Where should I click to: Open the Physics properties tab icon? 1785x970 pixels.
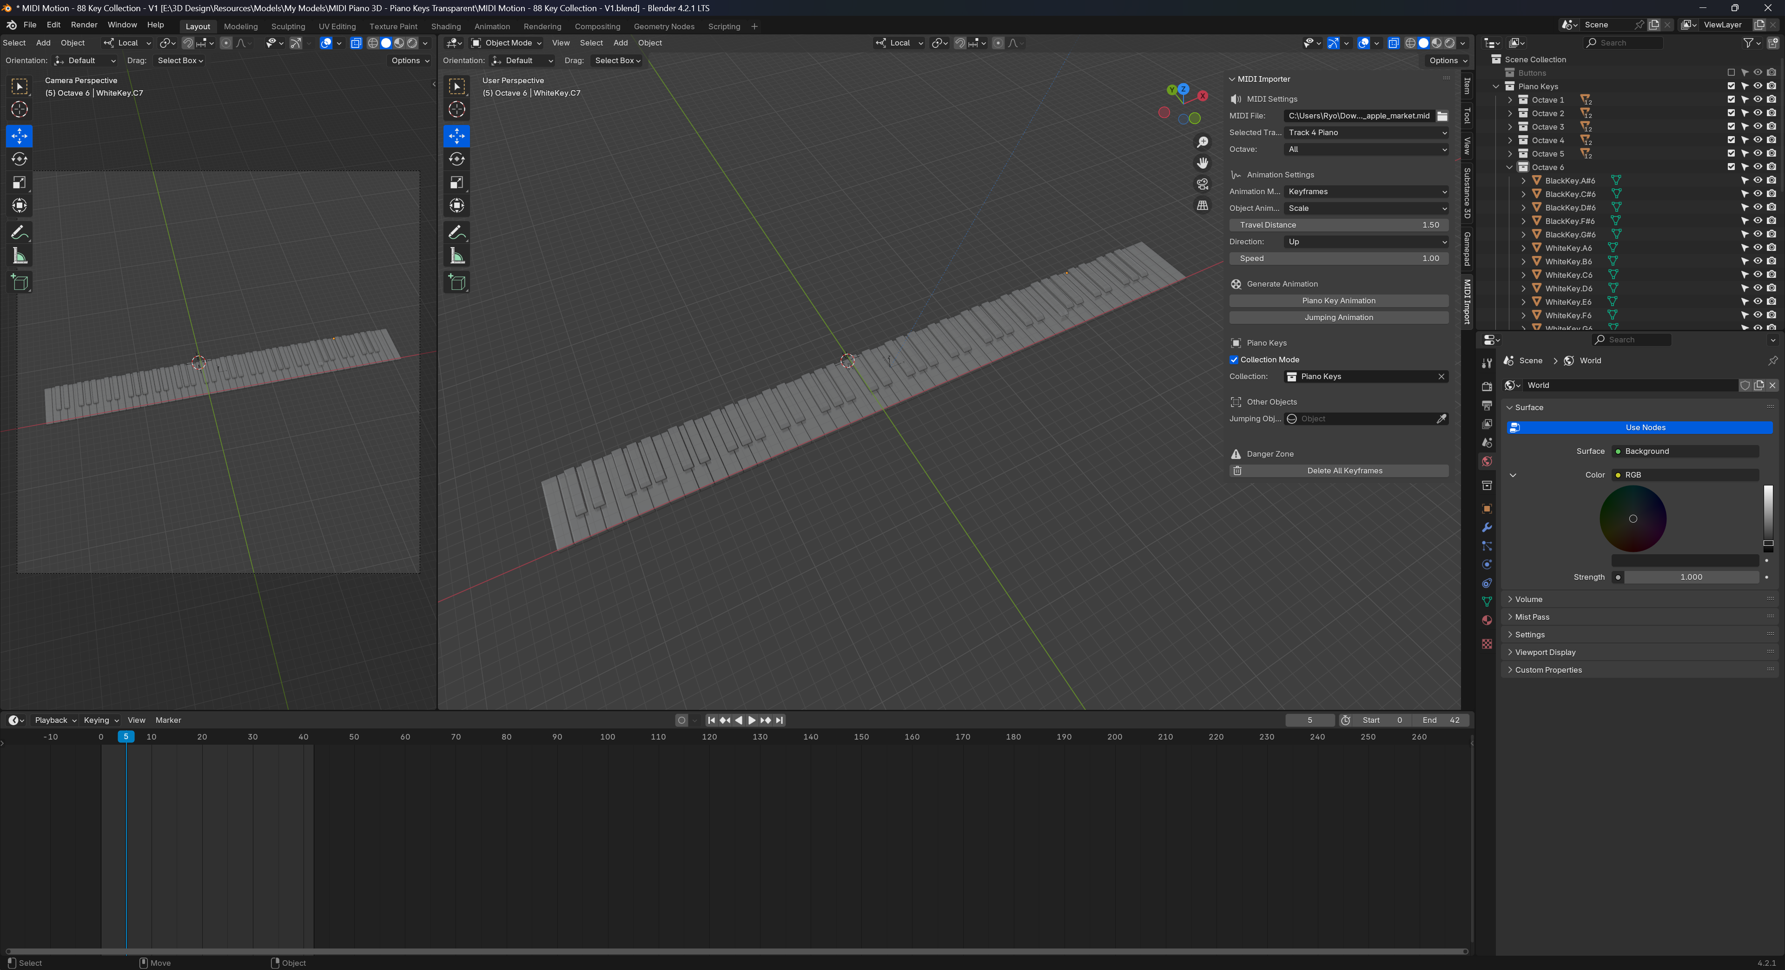tap(1487, 565)
